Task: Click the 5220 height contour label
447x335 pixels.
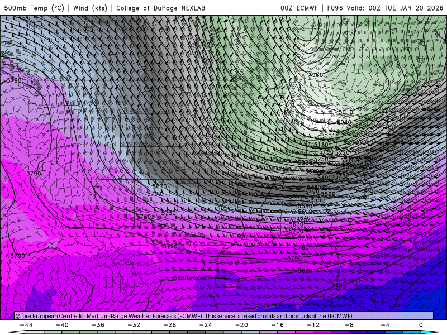Action: (343, 153)
